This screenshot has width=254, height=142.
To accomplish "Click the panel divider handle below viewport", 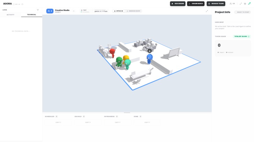I will pyautogui.click(x=127, y=113).
